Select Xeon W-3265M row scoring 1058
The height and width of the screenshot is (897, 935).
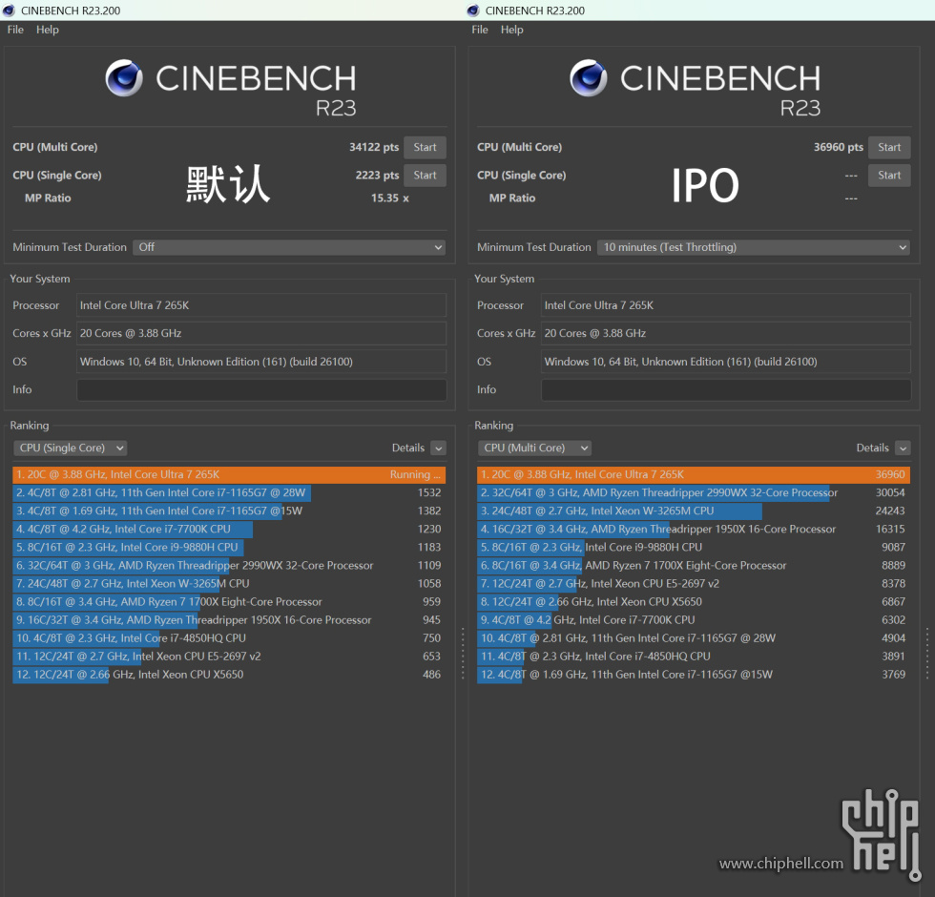pos(229,584)
